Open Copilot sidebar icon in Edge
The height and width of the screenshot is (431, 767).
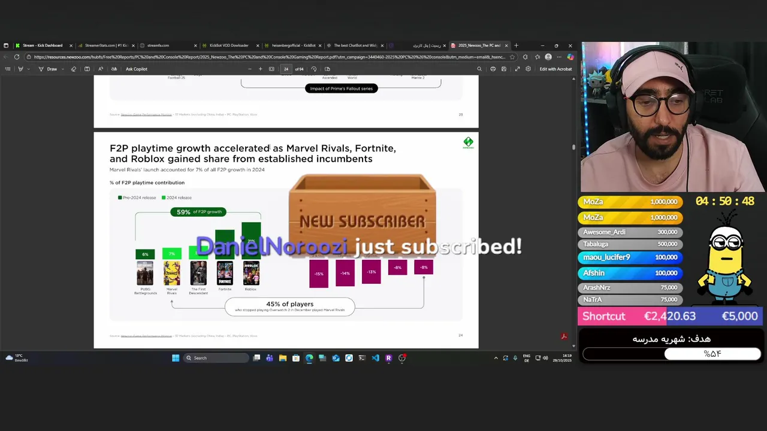coord(570,57)
